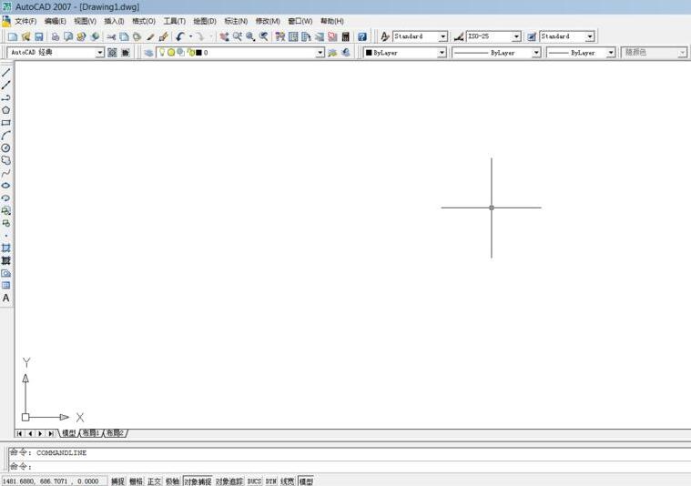This screenshot has width=691, height=486.
Task: Select the Revision Cloud tool
Action: point(6,160)
